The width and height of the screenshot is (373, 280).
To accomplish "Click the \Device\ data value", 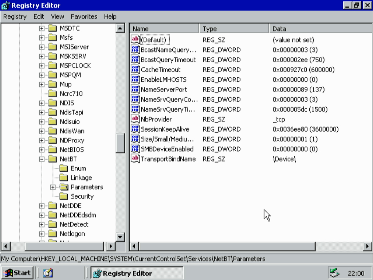I will tap(284, 159).
